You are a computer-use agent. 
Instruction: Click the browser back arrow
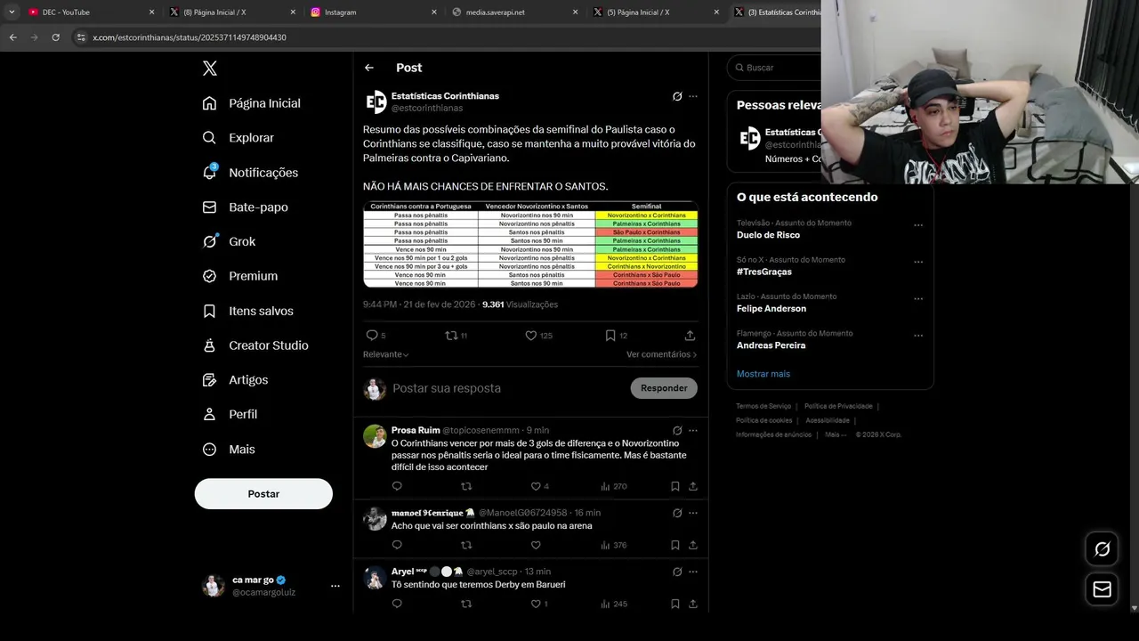13,37
